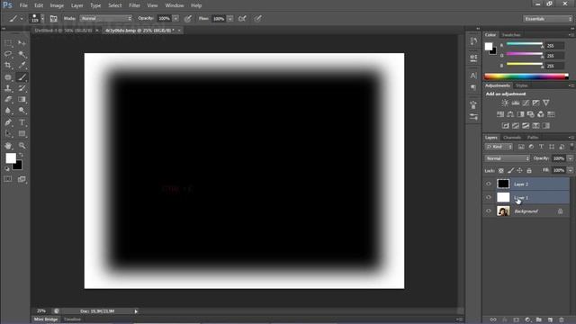Toggle lock position icon
The height and width of the screenshot is (324, 576).
point(520,170)
